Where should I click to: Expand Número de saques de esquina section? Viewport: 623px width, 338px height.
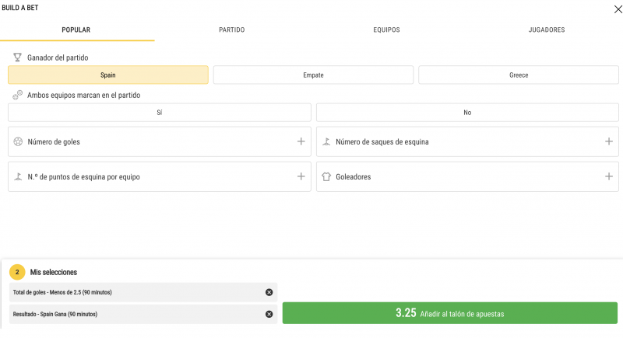point(609,141)
